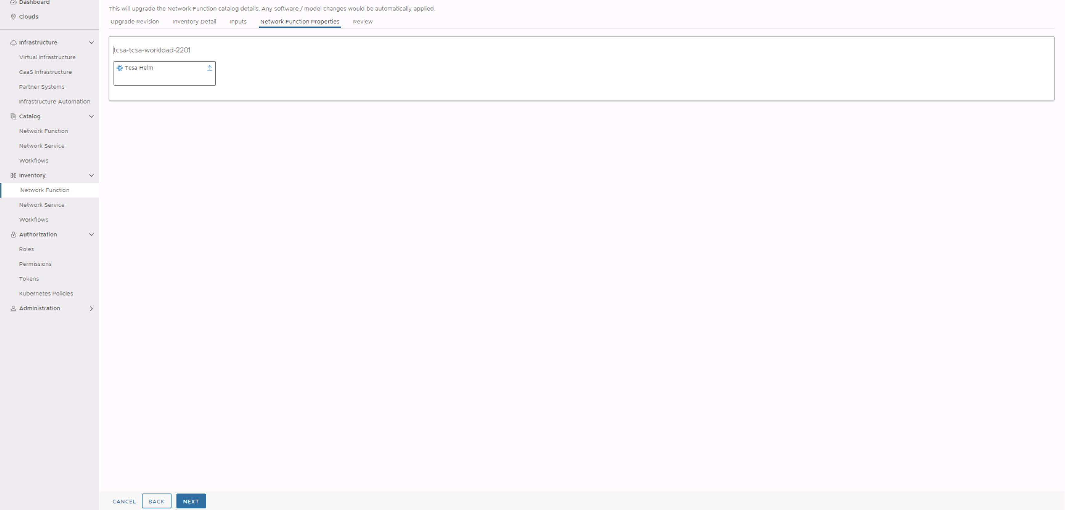Click the Authorization section label
1065x510 pixels.
[38, 235]
